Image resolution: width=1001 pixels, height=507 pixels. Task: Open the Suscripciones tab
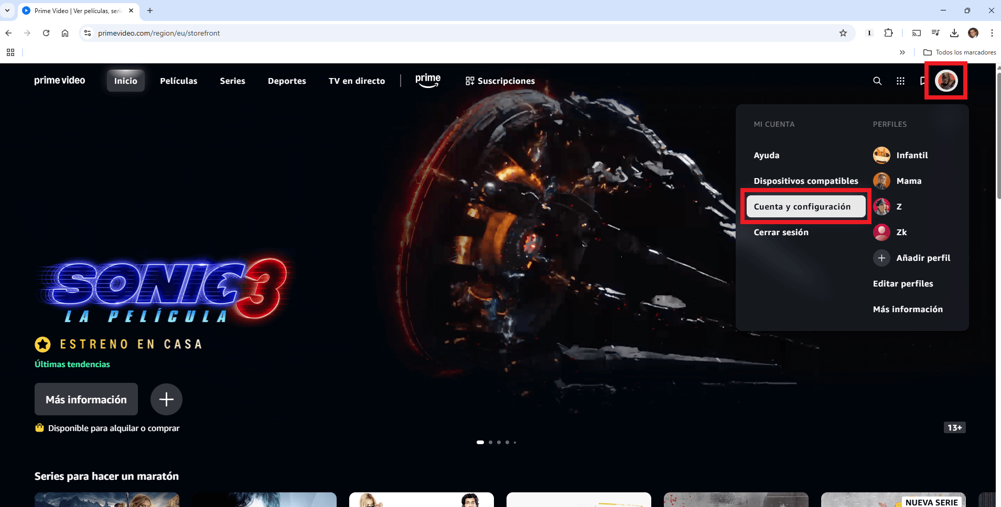500,81
